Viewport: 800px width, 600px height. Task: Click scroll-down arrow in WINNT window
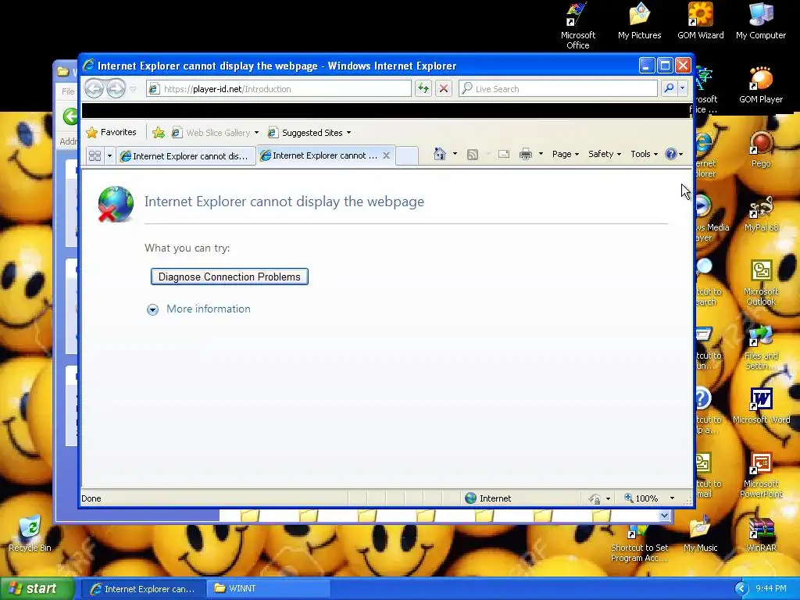pyautogui.click(x=664, y=516)
